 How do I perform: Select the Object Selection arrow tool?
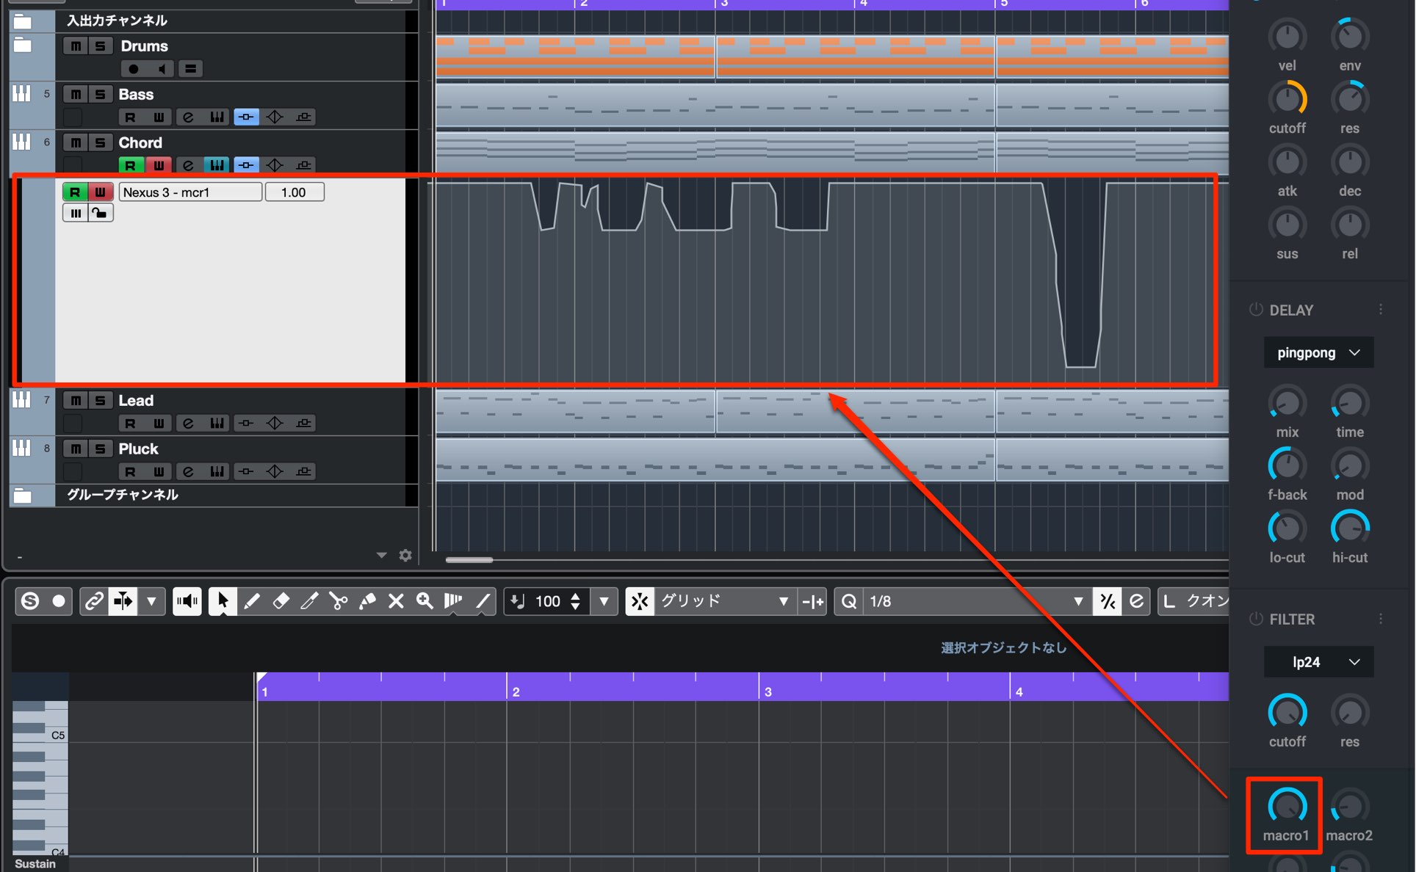tap(223, 601)
